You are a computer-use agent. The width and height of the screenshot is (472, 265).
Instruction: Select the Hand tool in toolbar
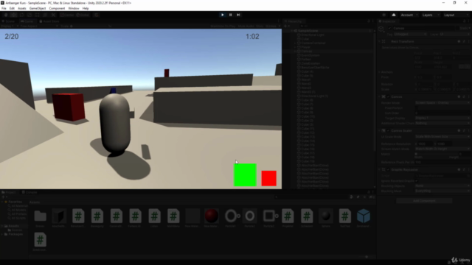[x=6, y=15]
